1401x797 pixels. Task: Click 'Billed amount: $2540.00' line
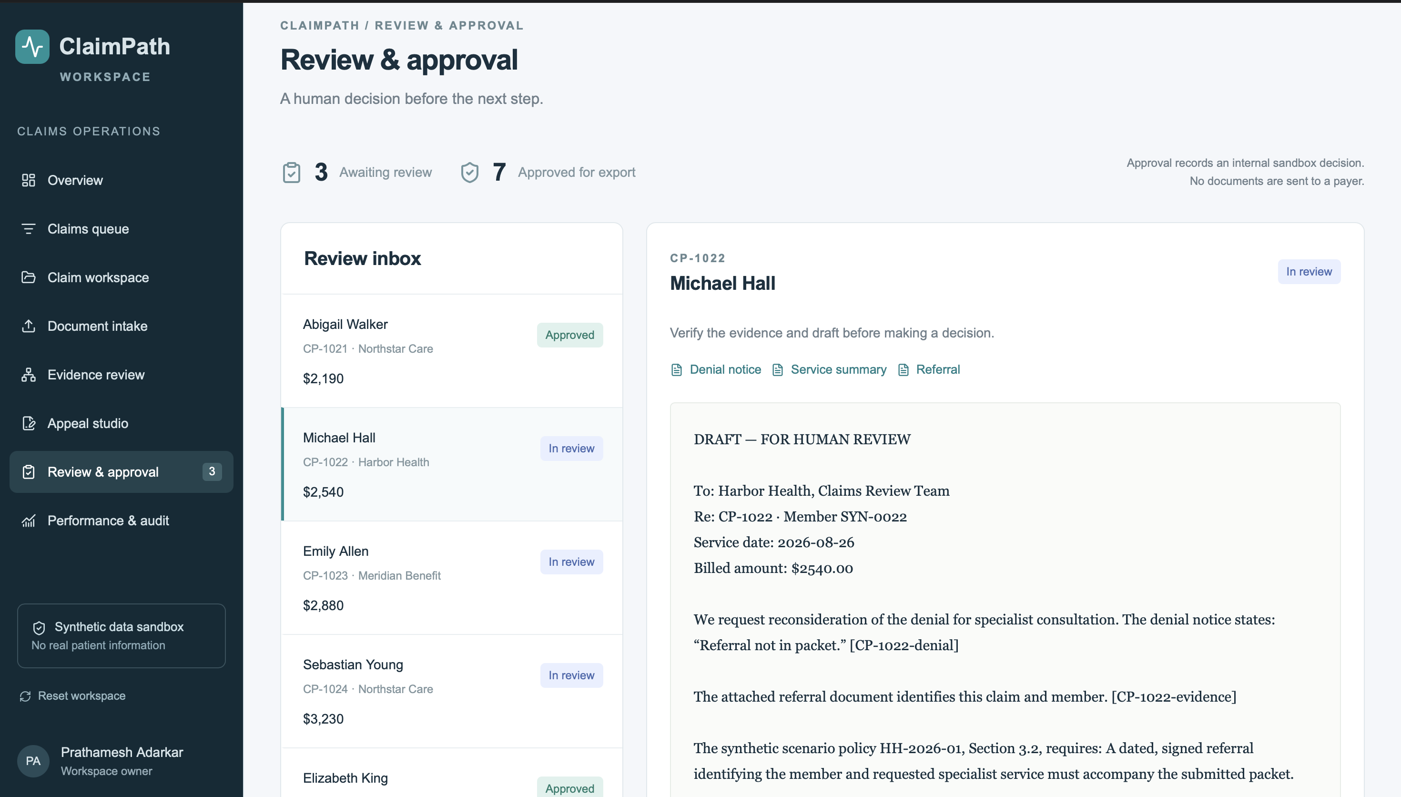[773, 568]
